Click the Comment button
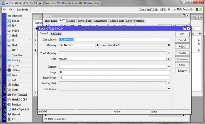The width and height of the screenshot is (205, 124). point(182,59)
